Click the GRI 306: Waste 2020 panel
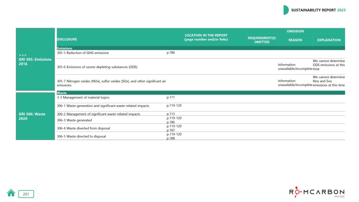The width and height of the screenshot is (359, 202). (x=35, y=116)
